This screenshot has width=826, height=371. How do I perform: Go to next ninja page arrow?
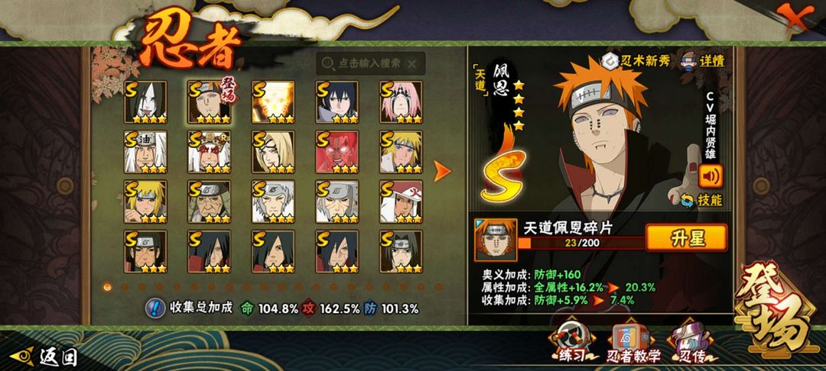coord(441,171)
